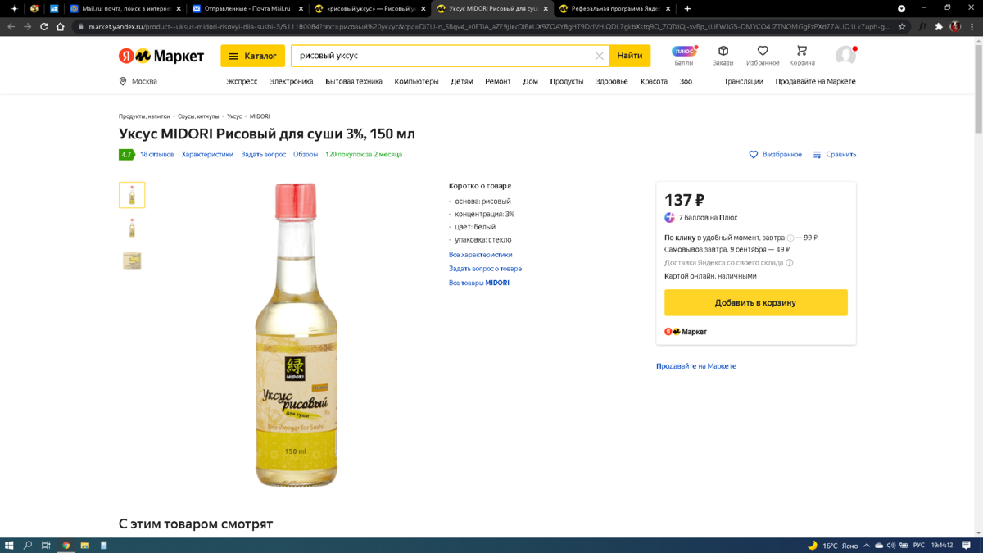Viewport: 983px width, 553px height.
Task: Open Трансляции link in header
Action: click(x=744, y=81)
